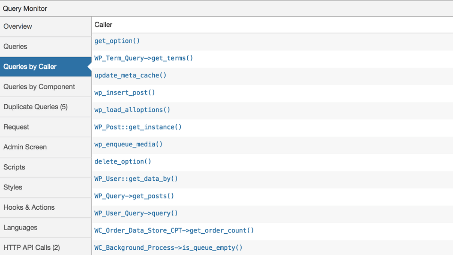
Task: Open the Languages panel
Action: (46, 228)
